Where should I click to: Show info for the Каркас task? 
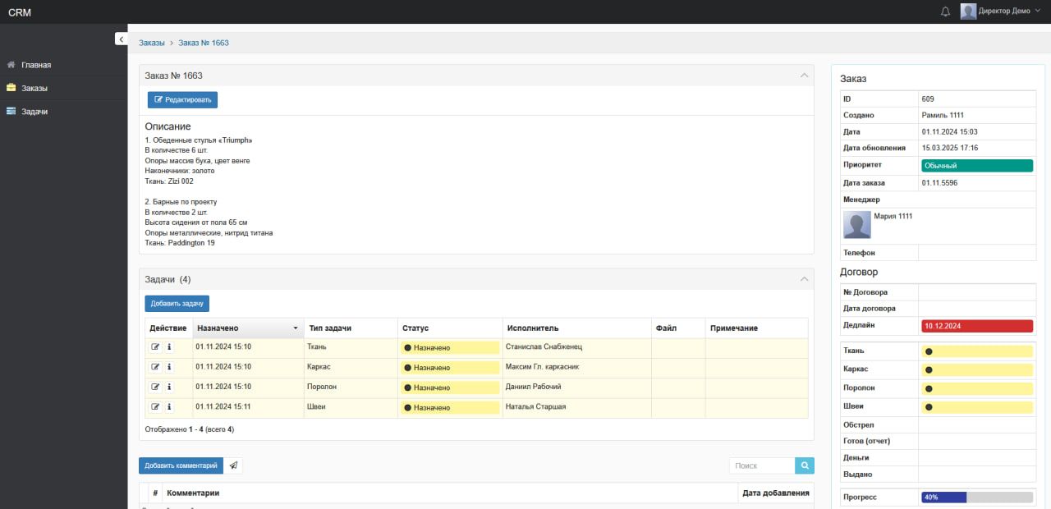pos(169,367)
